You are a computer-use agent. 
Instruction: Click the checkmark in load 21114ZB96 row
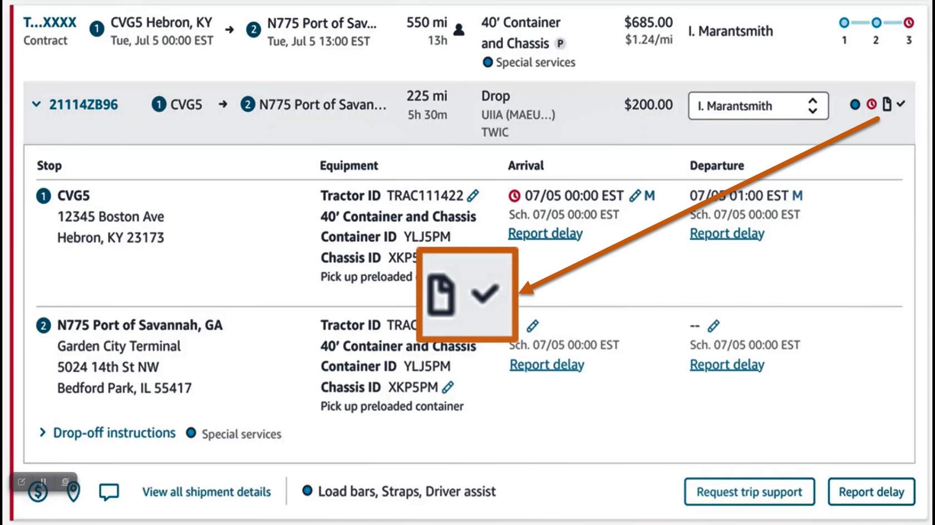901,103
